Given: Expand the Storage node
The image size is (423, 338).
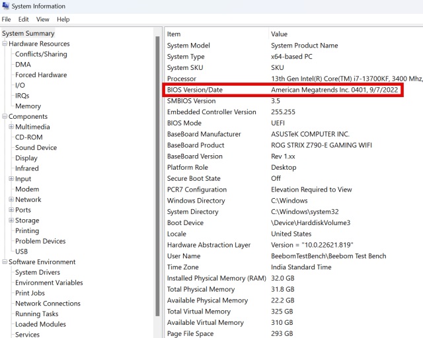Looking at the screenshot, I should click(x=11, y=220).
